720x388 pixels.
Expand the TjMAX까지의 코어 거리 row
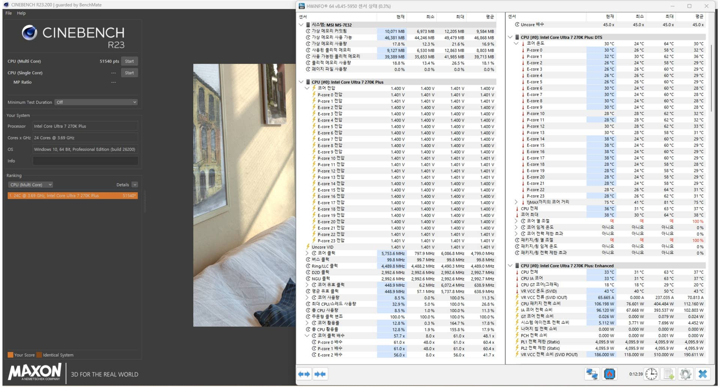pos(516,202)
